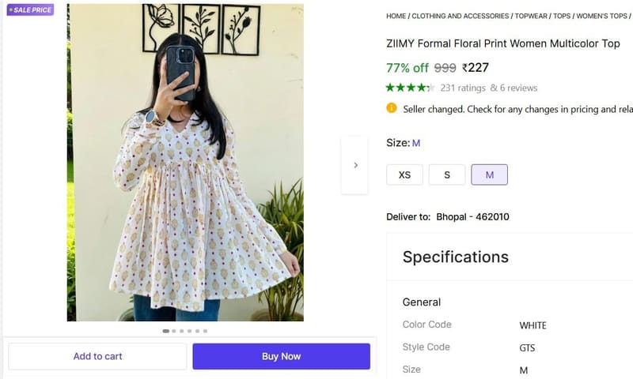Click the star rating icons
The height and width of the screenshot is (379, 633).
click(x=410, y=88)
